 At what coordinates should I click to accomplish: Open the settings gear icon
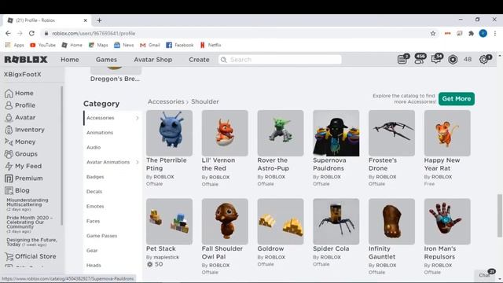pyautogui.click(x=484, y=59)
